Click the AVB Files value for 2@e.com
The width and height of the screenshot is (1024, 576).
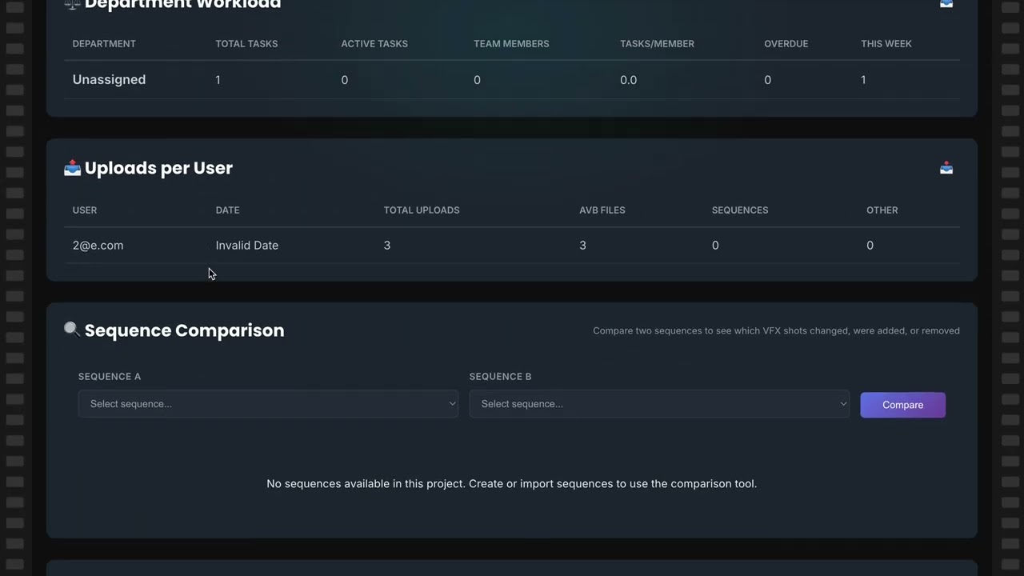tap(582, 246)
